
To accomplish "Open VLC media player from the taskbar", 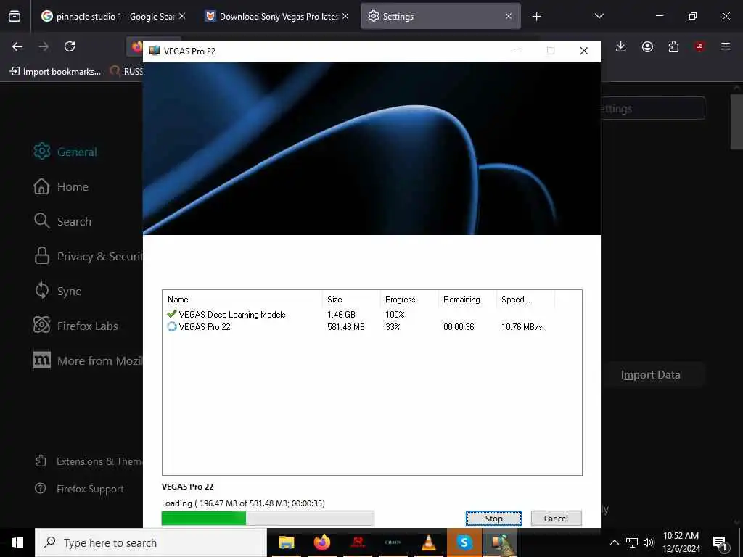I will 428,542.
